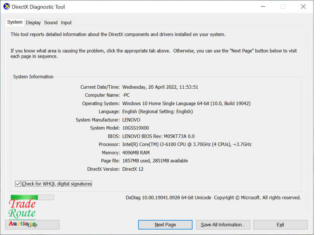The width and height of the screenshot is (331, 235).
Task: Click the green loading progress bar
Action: tap(32, 197)
